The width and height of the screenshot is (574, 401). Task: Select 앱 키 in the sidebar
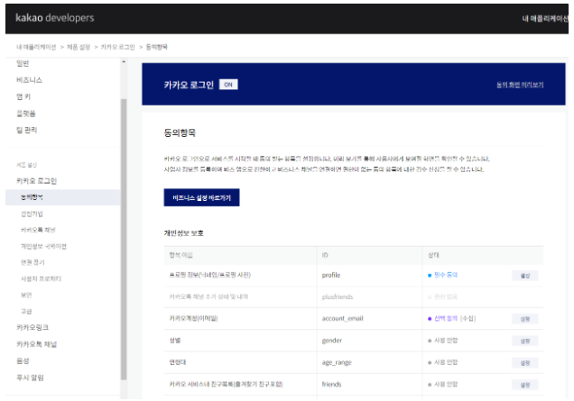pos(23,96)
